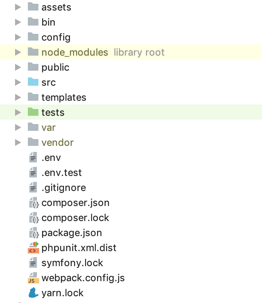Click the blue src folder icon
The height and width of the screenshot is (303, 262).
[34, 82]
